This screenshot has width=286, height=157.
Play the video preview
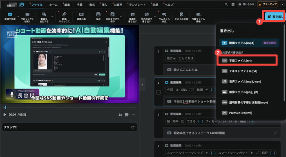[x=5, y=114]
